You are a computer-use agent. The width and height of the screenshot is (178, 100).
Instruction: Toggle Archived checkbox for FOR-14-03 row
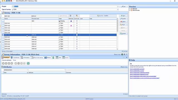[x=77, y=42]
